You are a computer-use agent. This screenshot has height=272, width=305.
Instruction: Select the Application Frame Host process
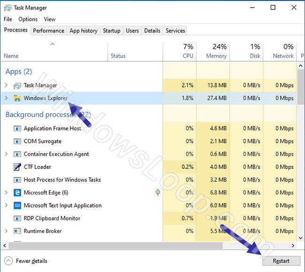pos(52,129)
